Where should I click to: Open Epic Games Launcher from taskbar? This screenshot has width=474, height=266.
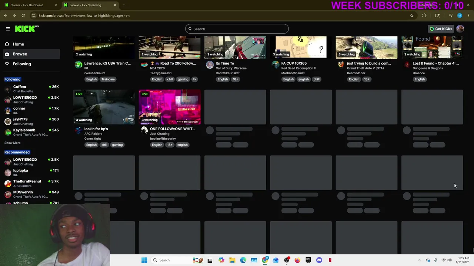point(308,260)
